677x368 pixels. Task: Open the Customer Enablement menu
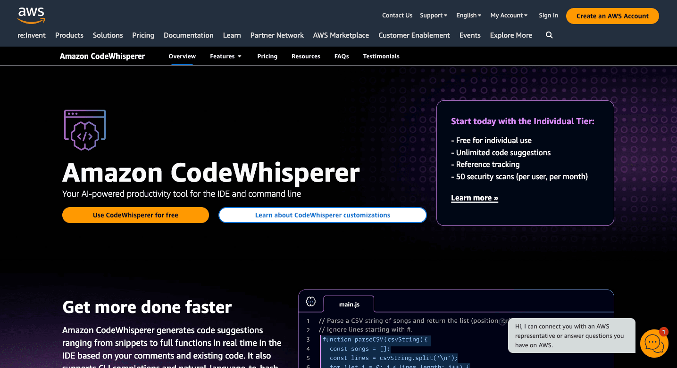point(414,35)
